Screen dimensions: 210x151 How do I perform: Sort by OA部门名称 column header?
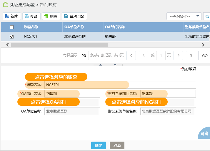tap(115, 27)
